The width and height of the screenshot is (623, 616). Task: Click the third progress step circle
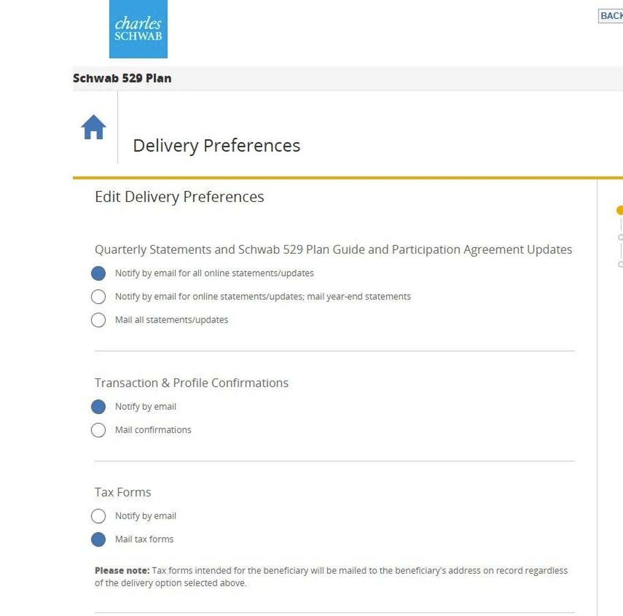(x=621, y=264)
